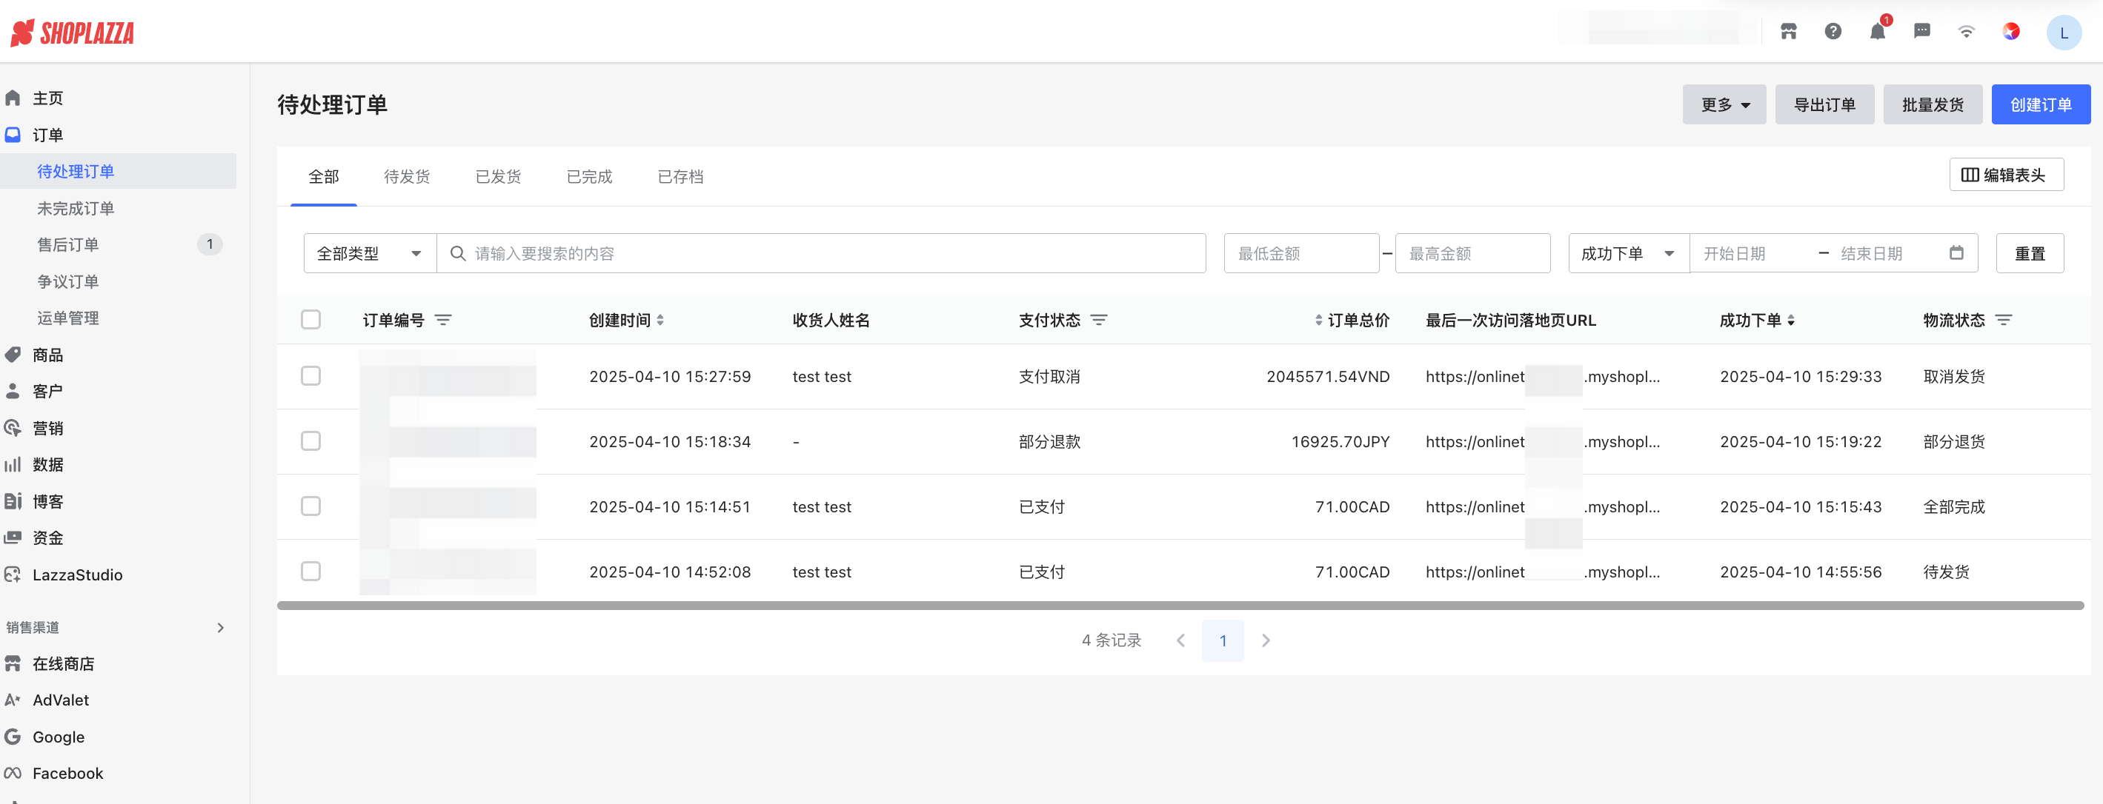
Task: Switch to 已完成 tab
Action: [x=589, y=177]
